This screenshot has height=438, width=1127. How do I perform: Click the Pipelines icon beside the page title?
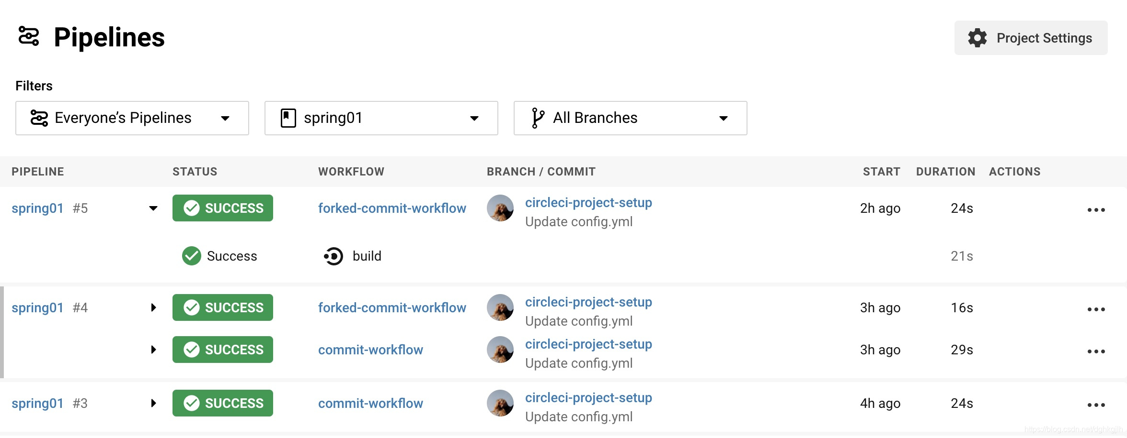click(x=29, y=36)
